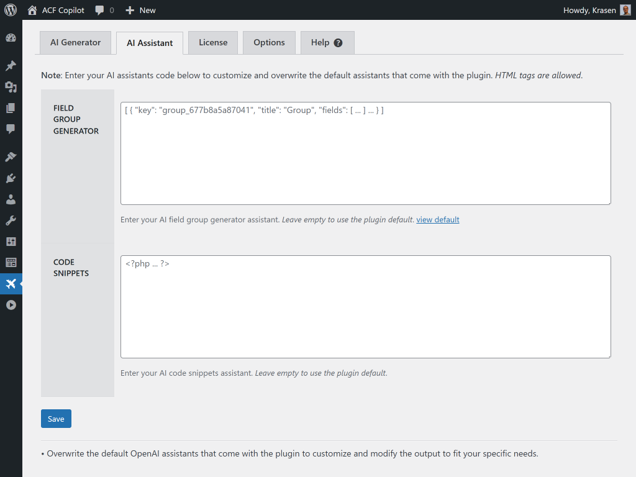Click the Collapse menu play-circle icon
Screen dimensions: 636x477
pos(11,305)
